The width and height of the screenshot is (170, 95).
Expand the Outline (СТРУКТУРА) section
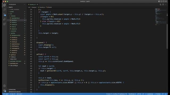click(17, 90)
